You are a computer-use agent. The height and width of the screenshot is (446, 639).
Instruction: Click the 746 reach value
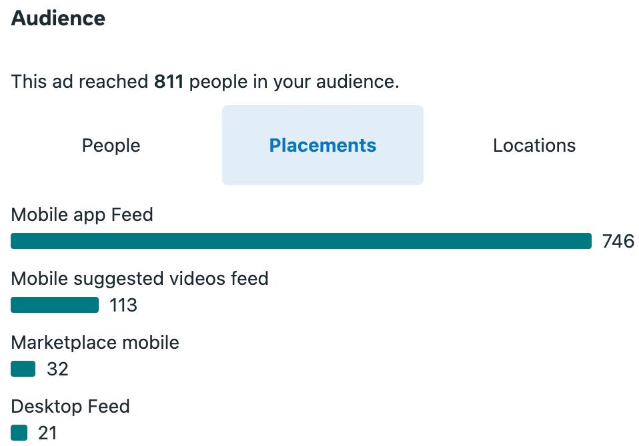[618, 241]
